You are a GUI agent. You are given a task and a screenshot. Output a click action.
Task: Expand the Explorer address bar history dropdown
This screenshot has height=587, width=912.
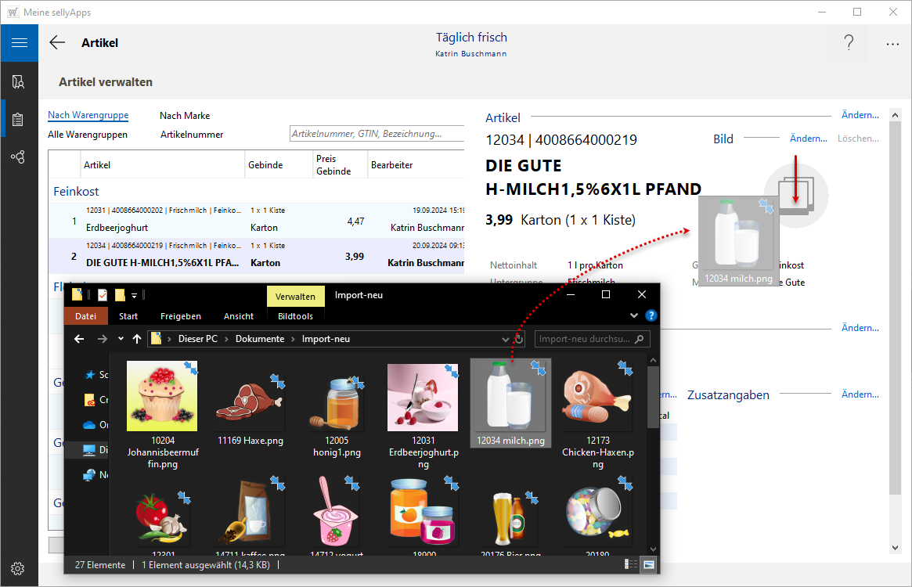(x=506, y=340)
